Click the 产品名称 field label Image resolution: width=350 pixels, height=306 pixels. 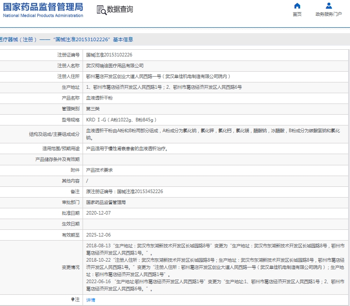[x=70, y=98]
